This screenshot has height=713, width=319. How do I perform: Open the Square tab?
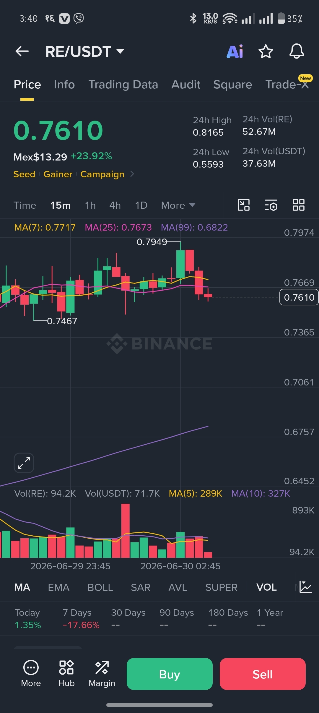coord(233,85)
